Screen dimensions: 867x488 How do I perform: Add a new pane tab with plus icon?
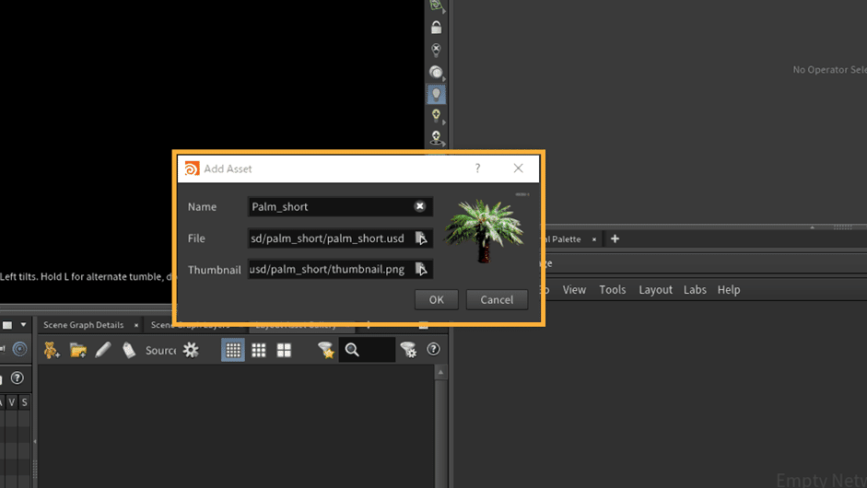[x=615, y=238]
